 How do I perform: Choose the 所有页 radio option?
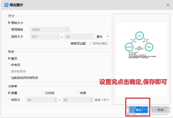pos(9,65)
